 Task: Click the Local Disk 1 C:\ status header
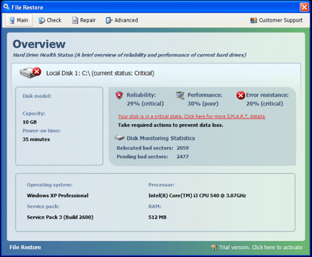pyautogui.click(x=100, y=73)
